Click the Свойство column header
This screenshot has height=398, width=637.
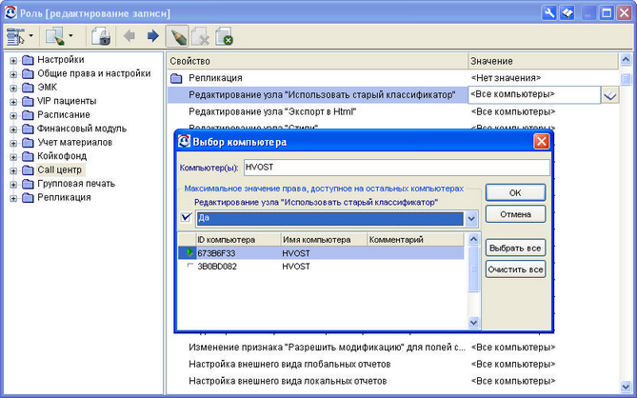[317, 61]
